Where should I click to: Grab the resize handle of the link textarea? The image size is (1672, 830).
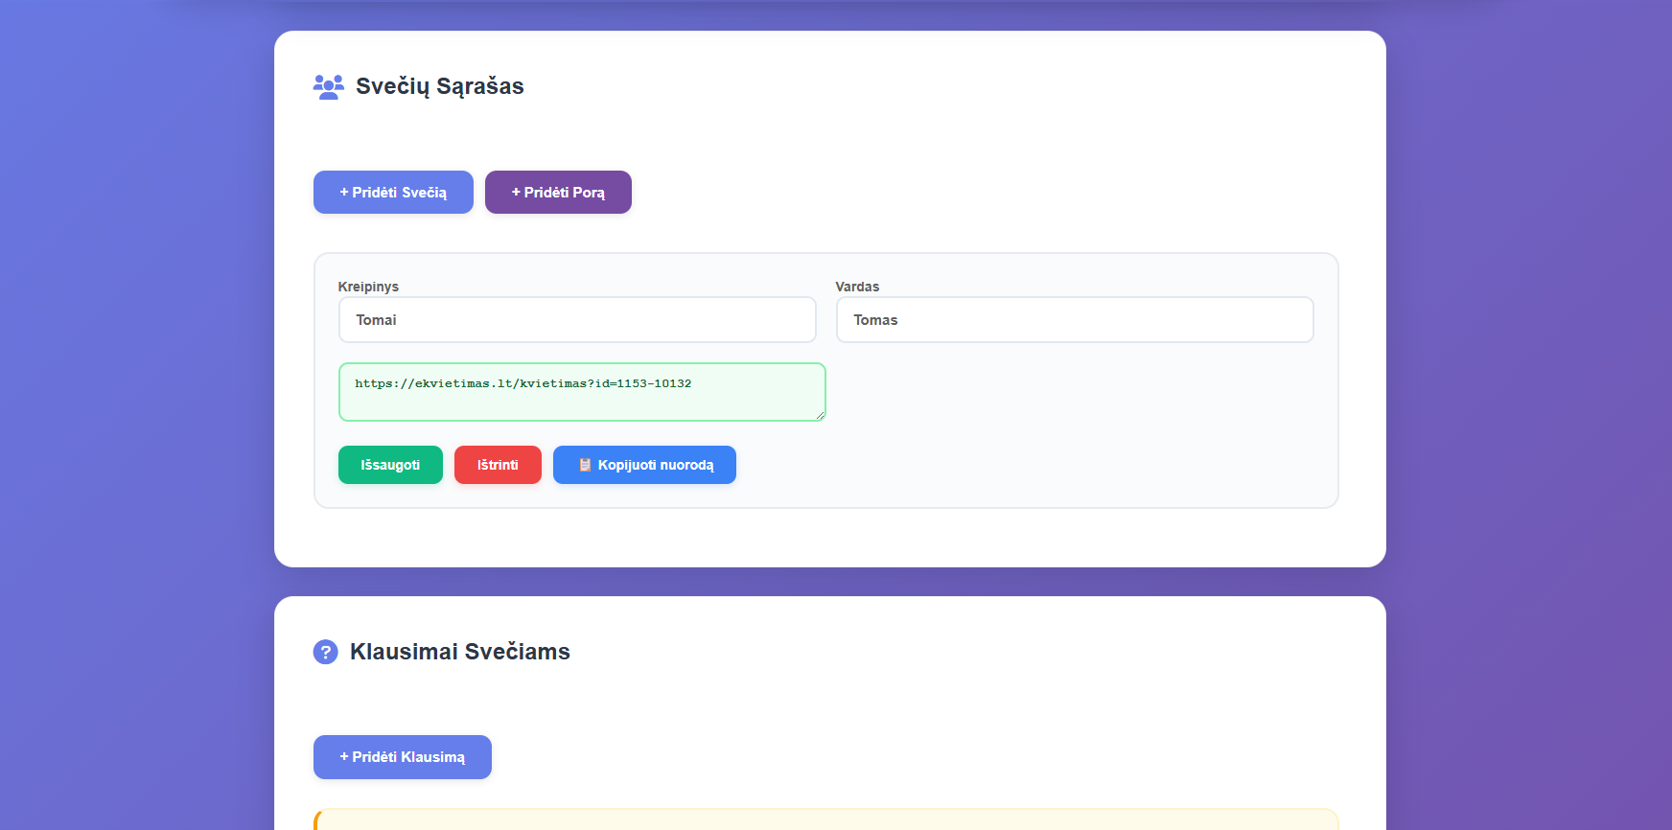click(820, 415)
